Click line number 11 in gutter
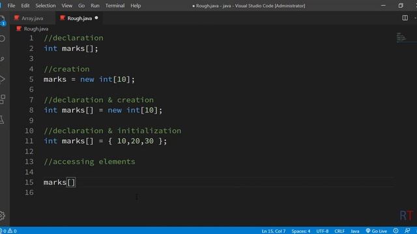 tap(29, 141)
